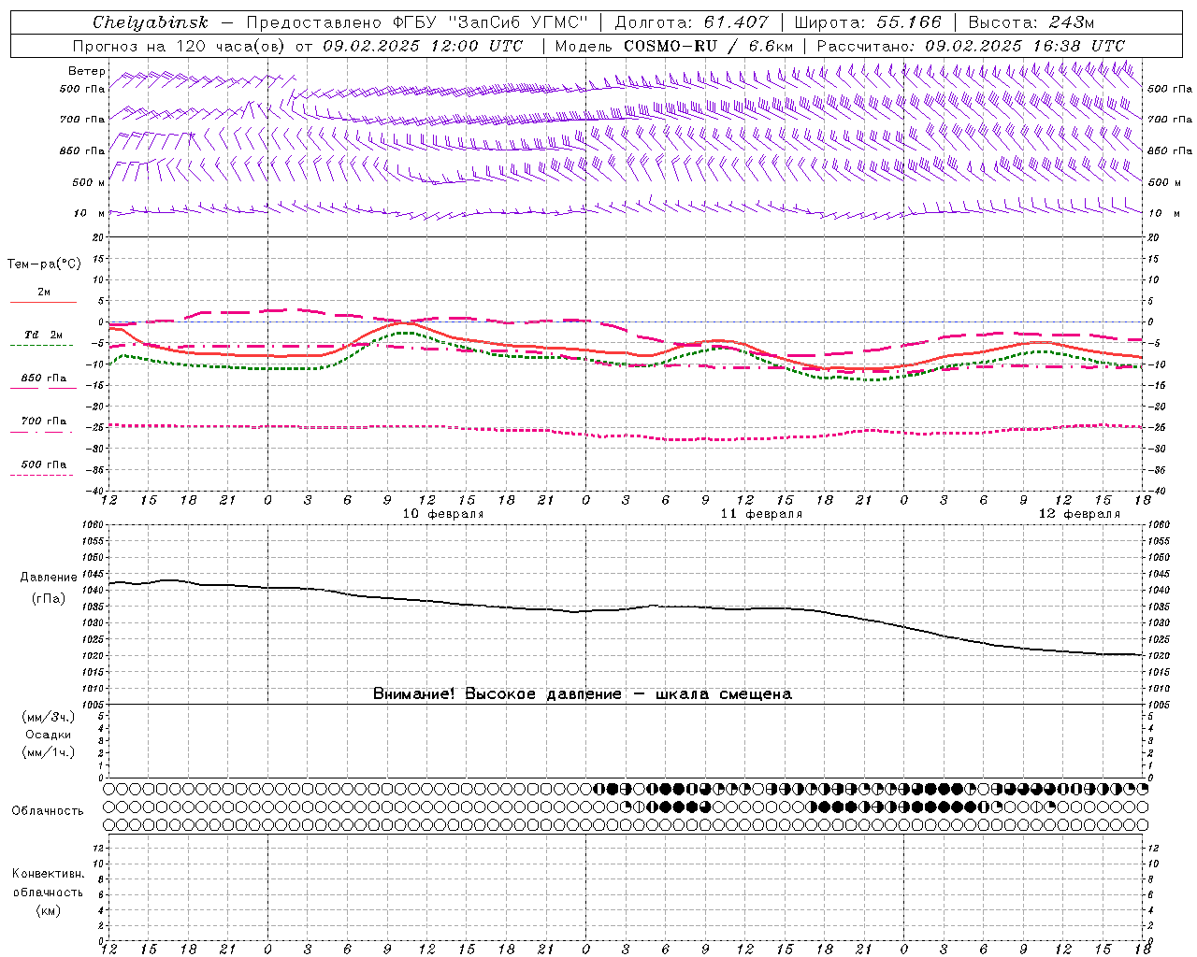
Task: Click the '1005' value on left pressure axis
Action: tap(94, 705)
